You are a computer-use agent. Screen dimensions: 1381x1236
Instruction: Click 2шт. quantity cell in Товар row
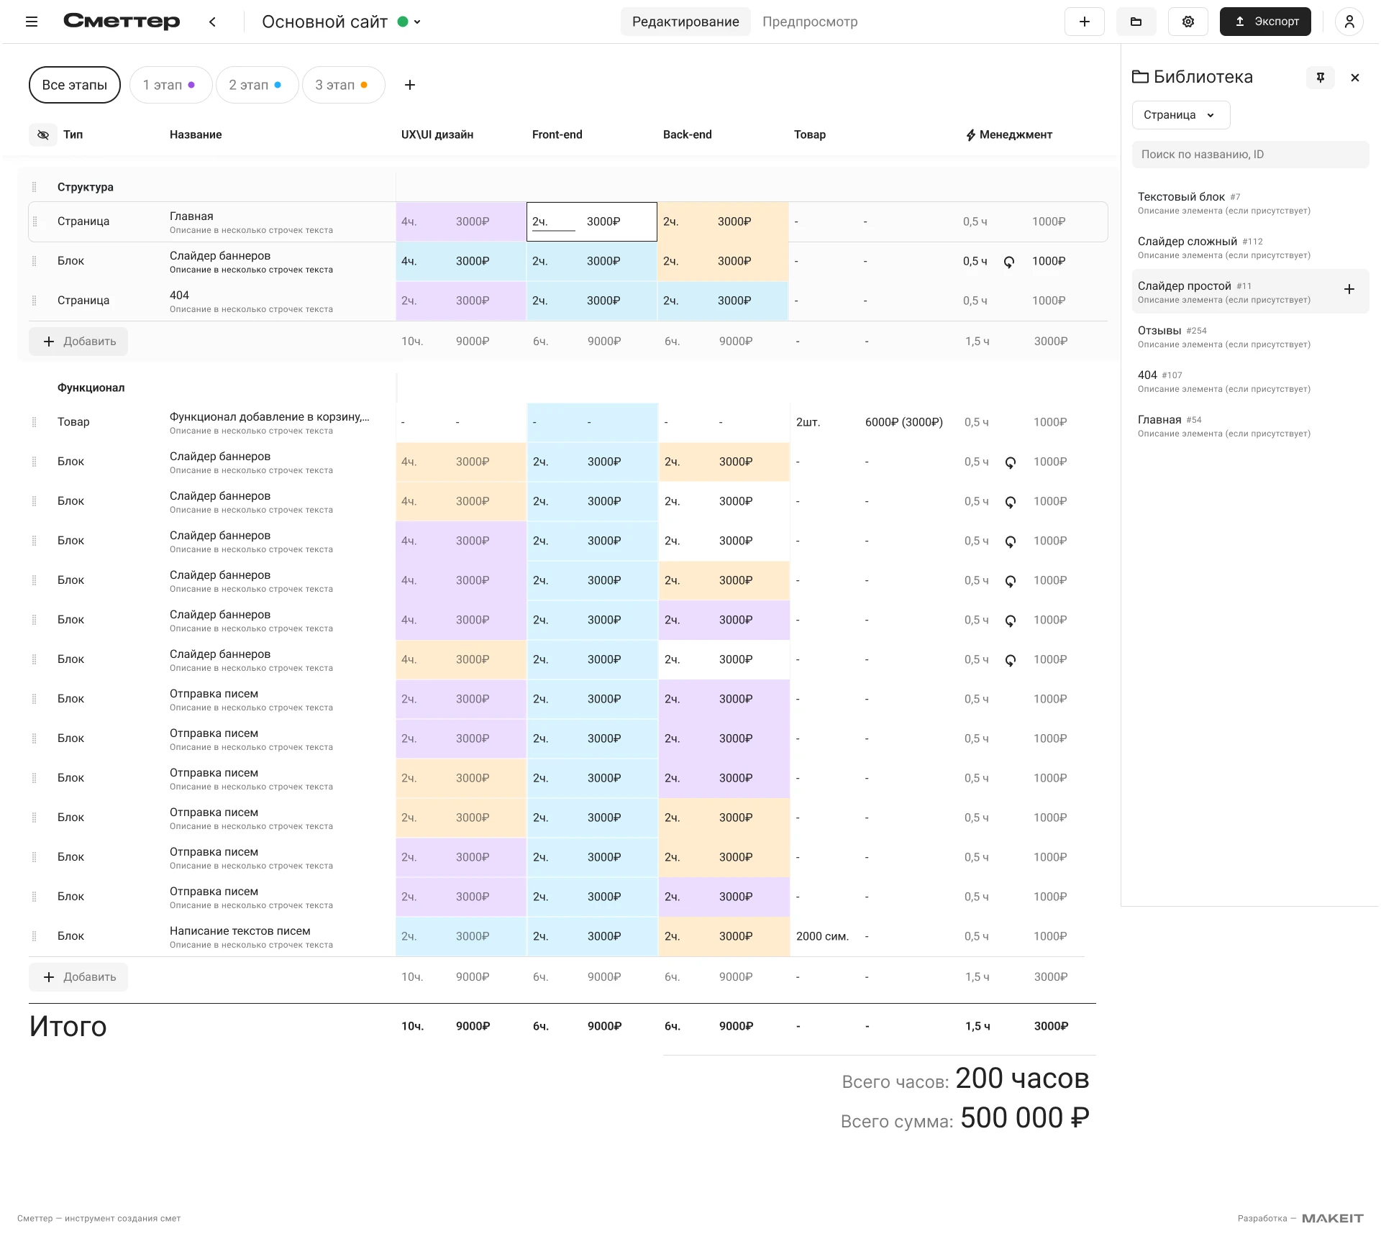(x=808, y=422)
